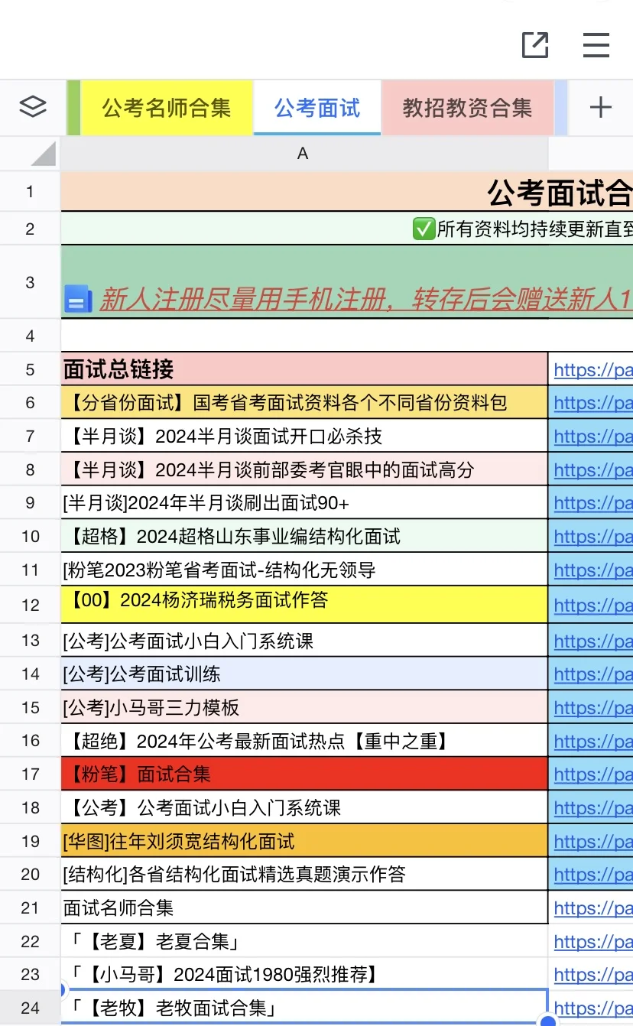Screen dimensions: 633x1026
Task: Open link beside 【分省份面试】 row
Action: pos(593,403)
